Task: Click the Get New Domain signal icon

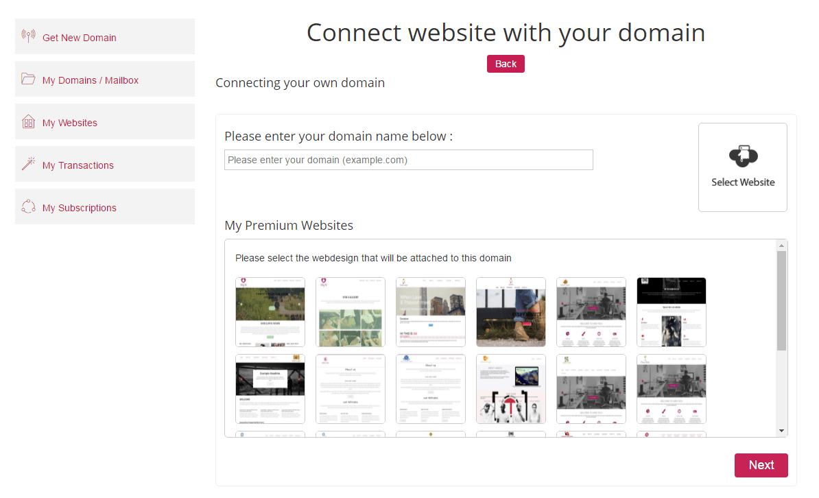Action: (x=28, y=36)
